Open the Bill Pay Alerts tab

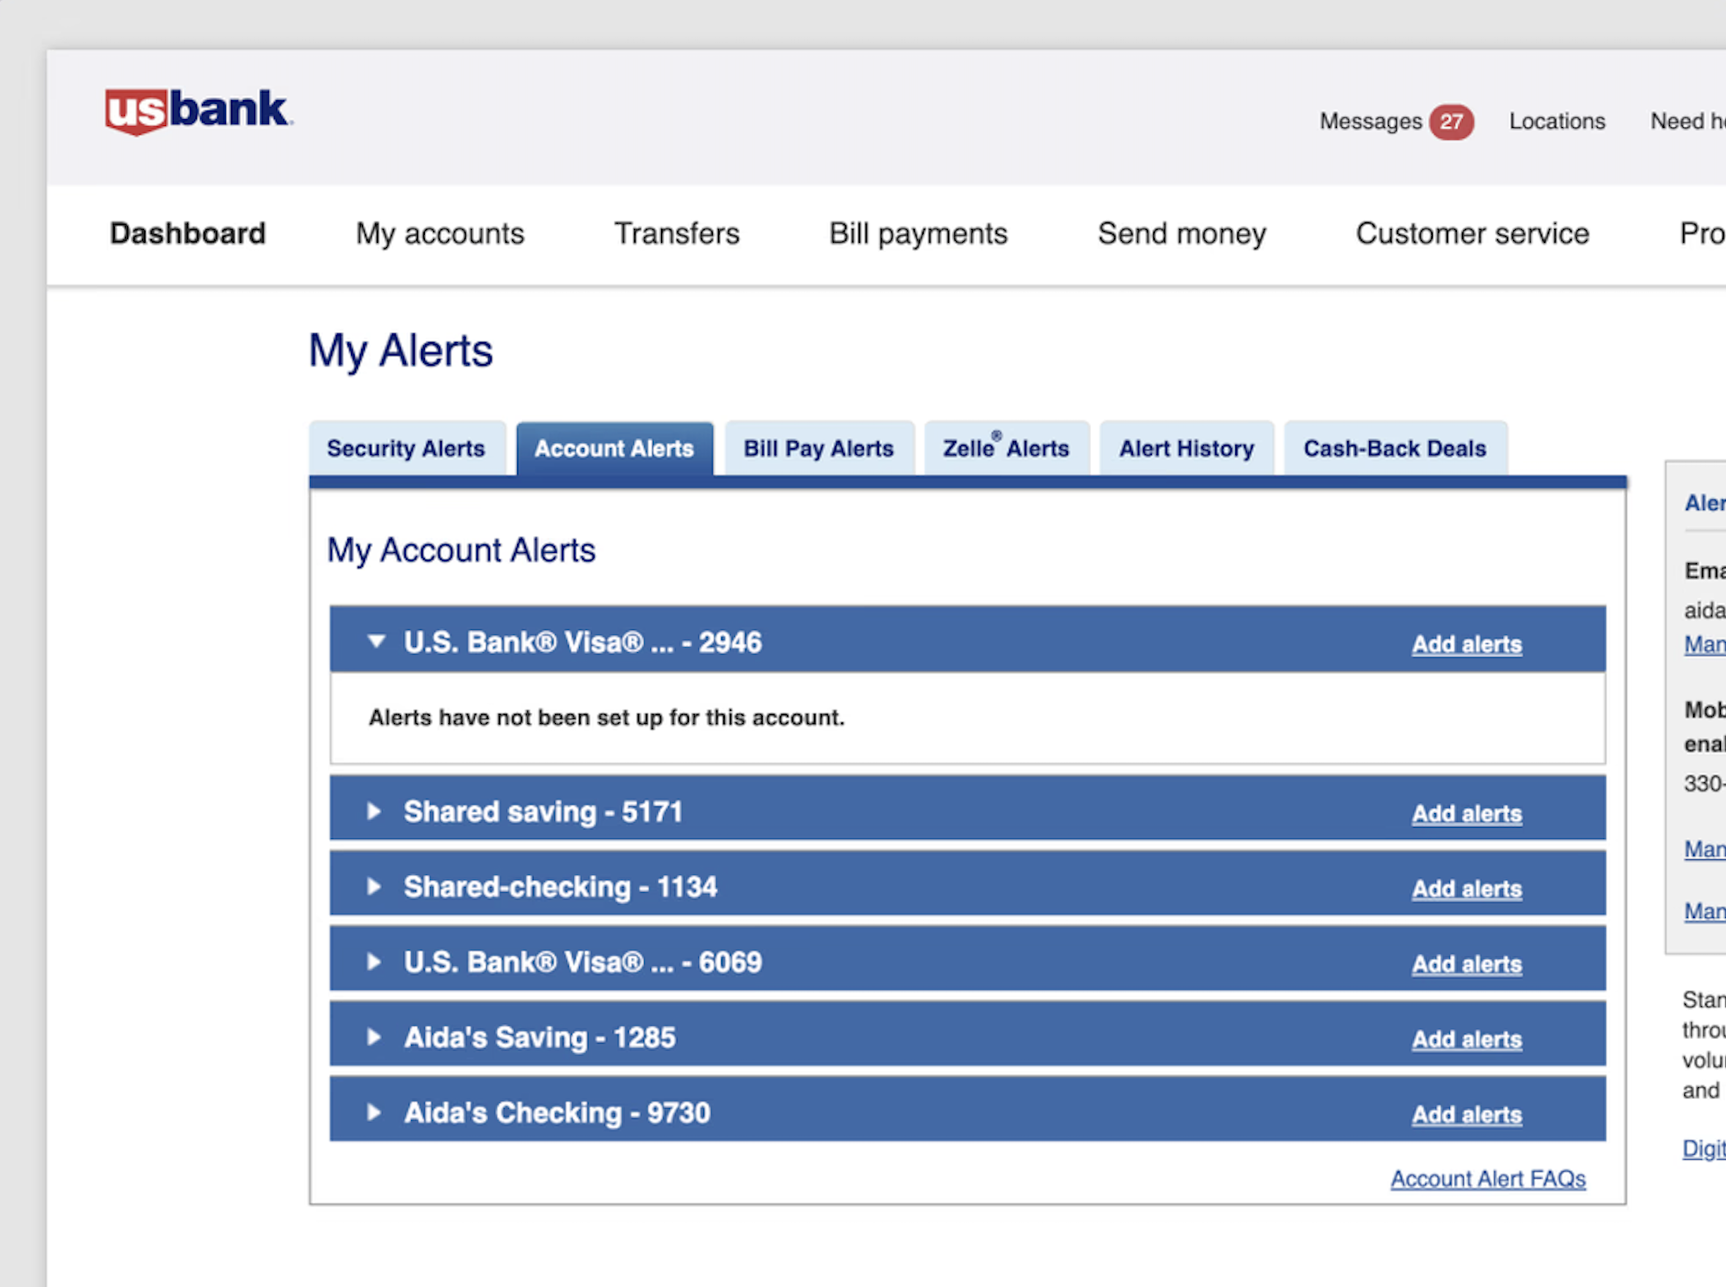pos(818,448)
